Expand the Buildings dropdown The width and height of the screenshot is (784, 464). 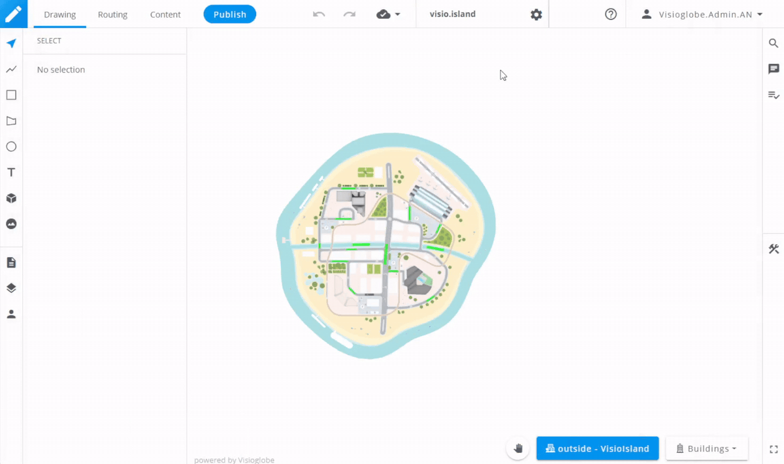pyautogui.click(x=707, y=448)
